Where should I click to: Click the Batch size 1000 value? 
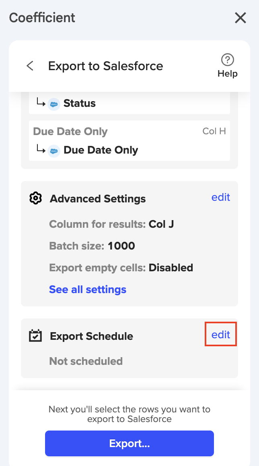121,246
